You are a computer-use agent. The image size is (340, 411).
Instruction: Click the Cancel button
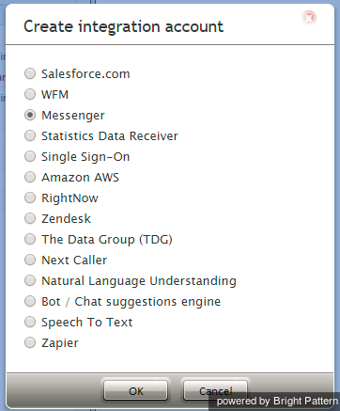pyautogui.click(x=216, y=390)
